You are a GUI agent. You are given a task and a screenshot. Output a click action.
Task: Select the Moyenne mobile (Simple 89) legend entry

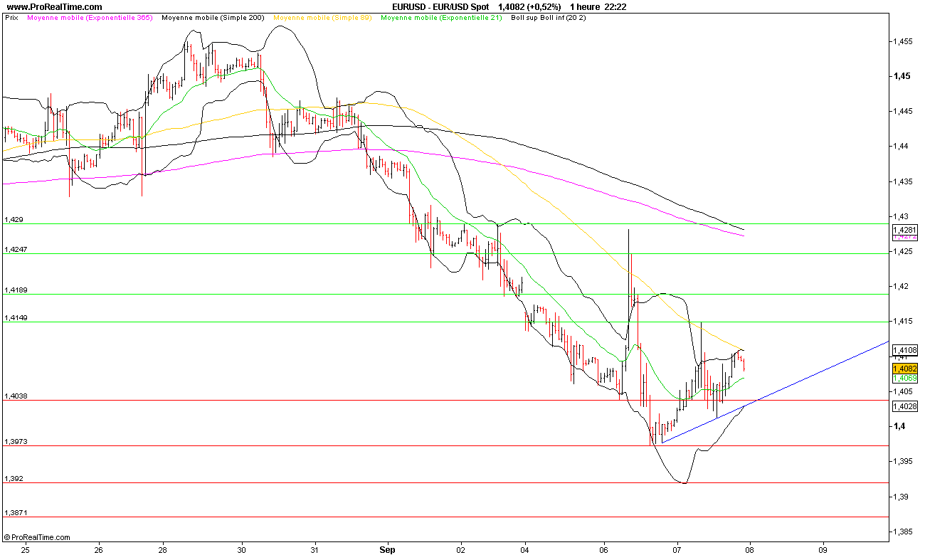pyautogui.click(x=322, y=17)
